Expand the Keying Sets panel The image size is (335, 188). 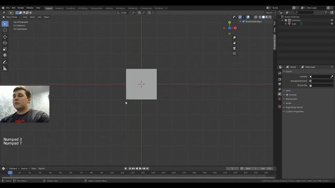292,99
